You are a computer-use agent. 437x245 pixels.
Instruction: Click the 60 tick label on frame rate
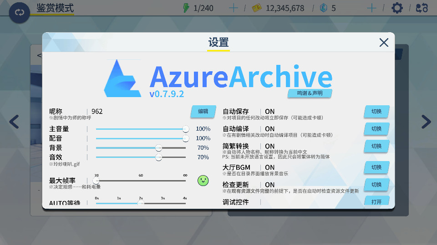tap(141, 175)
